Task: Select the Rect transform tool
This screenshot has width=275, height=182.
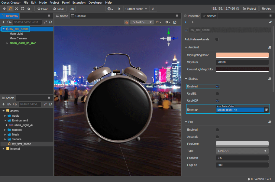Action: 23,9
